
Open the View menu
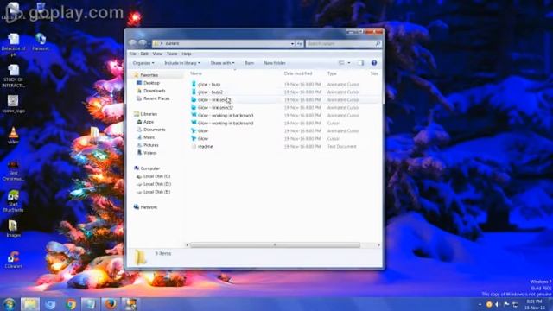point(157,54)
